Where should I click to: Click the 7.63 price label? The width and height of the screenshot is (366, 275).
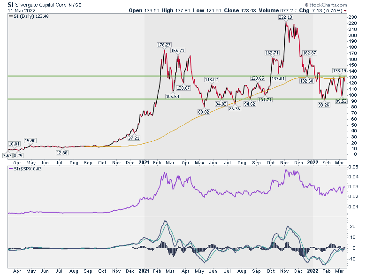click(7, 155)
